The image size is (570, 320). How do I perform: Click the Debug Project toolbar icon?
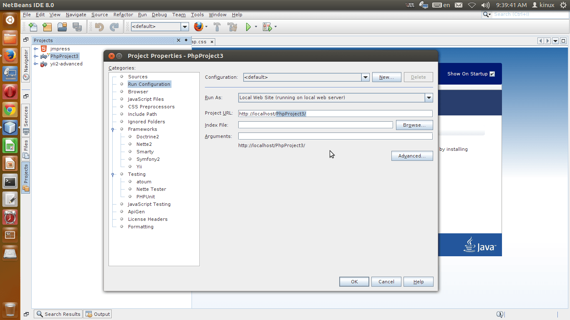pyautogui.click(x=267, y=27)
